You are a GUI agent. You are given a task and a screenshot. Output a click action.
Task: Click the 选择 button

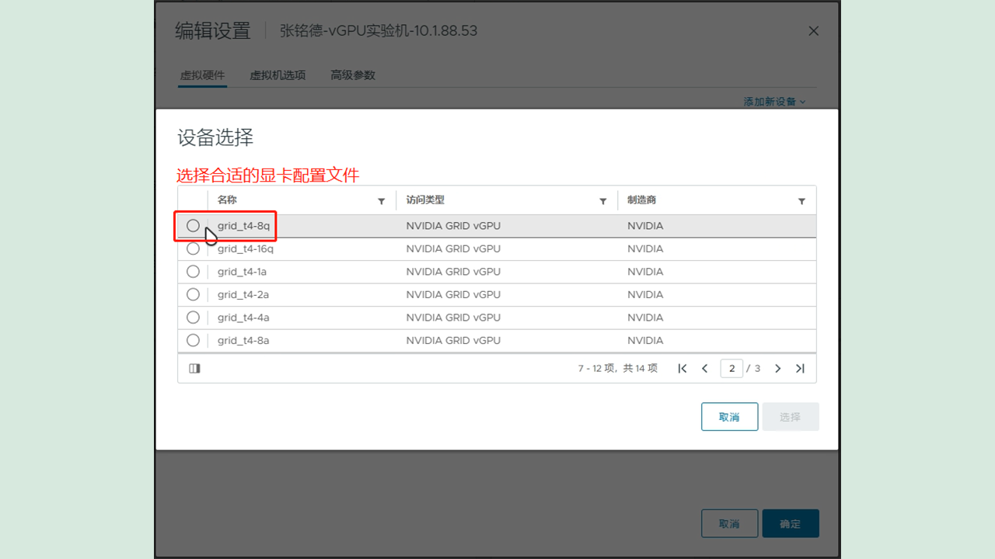[x=791, y=417]
